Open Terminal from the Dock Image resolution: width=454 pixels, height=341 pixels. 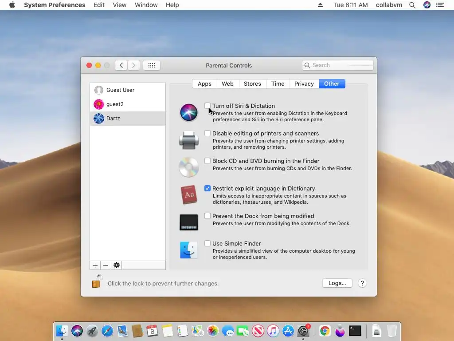[x=355, y=331]
